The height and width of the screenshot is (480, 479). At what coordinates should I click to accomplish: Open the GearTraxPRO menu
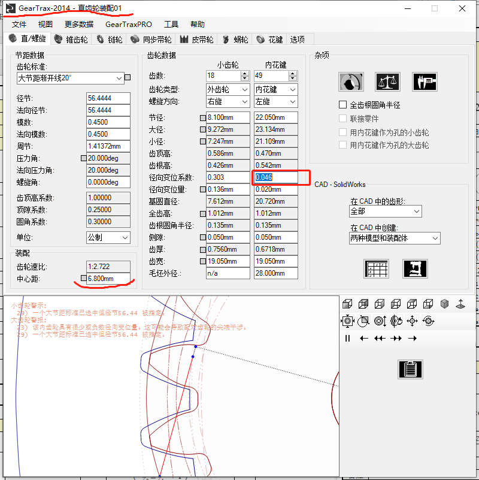pyautogui.click(x=129, y=24)
